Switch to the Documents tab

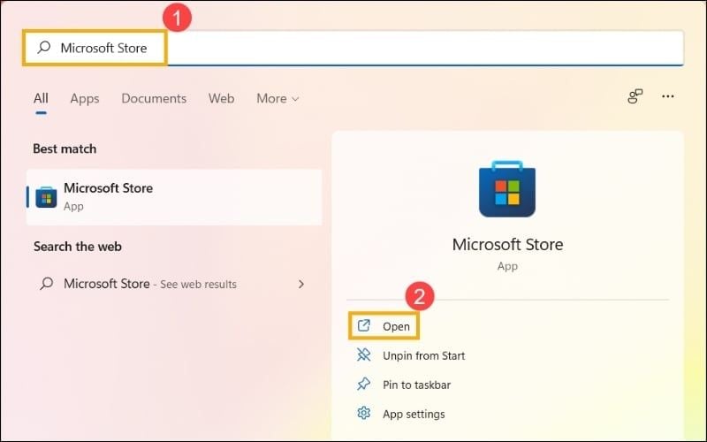[154, 98]
